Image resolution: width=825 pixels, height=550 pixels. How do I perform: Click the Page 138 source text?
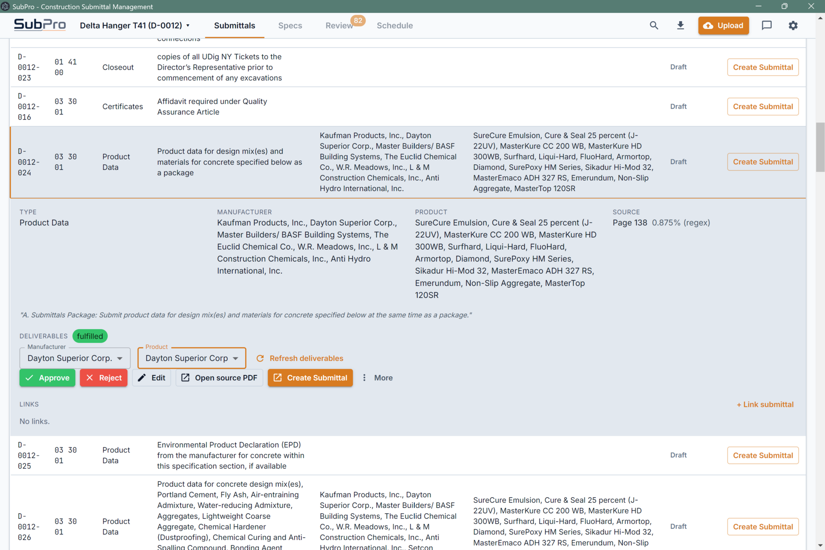(x=630, y=223)
